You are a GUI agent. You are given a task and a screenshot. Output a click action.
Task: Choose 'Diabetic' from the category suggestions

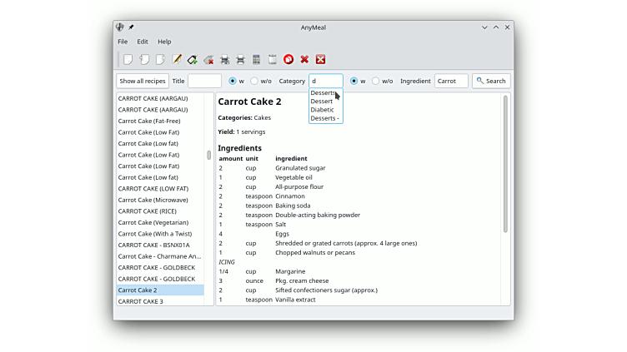(322, 110)
